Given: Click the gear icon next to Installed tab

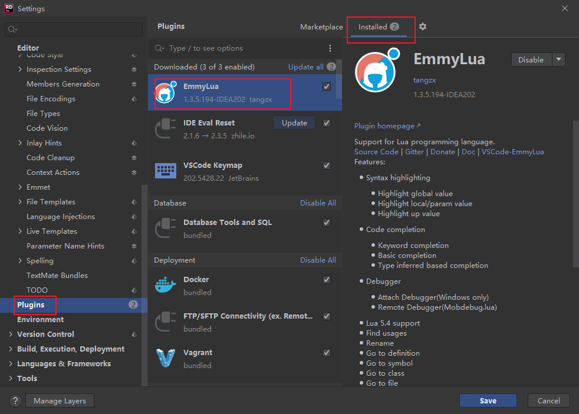Looking at the screenshot, I should (423, 27).
